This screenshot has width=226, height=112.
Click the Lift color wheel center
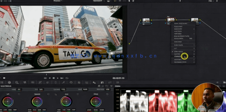click(x=8, y=102)
